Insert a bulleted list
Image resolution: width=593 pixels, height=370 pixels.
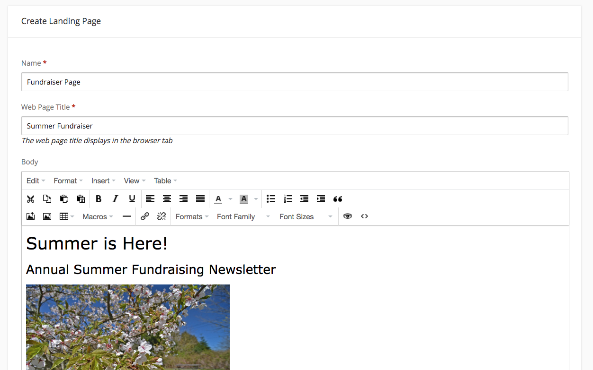pos(271,199)
